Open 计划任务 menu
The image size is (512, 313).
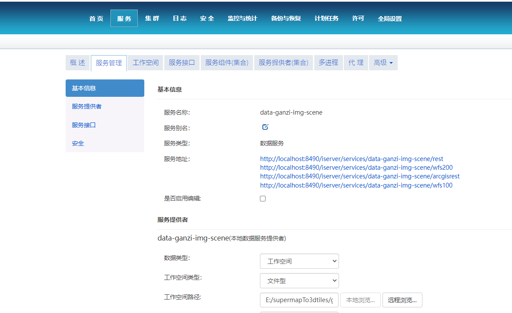coord(326,19)
